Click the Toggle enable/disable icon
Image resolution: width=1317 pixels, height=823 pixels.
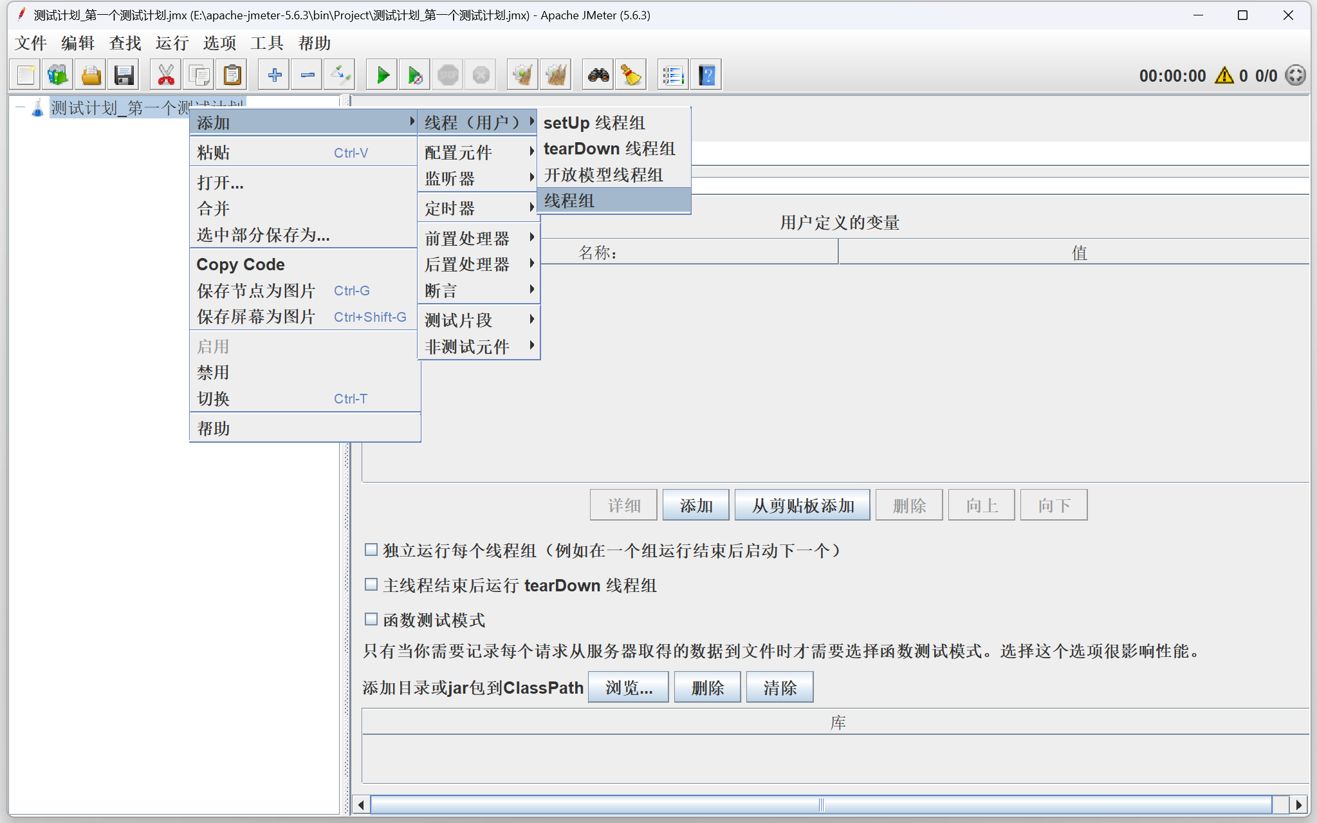(x=340, y=75)
